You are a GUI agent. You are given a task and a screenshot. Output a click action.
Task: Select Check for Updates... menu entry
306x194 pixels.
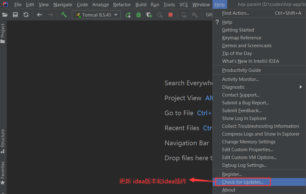[259, 182]
